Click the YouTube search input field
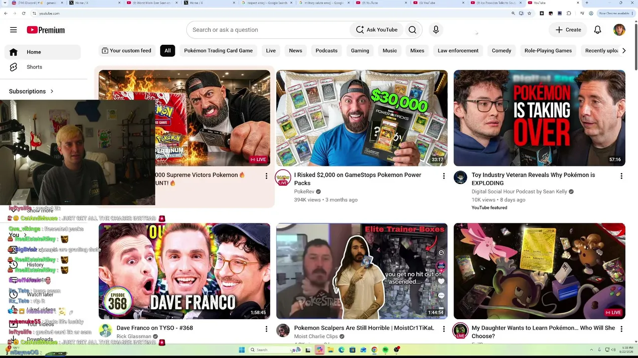This screenshot has width=638, height=358. click(x=269, y=30)
